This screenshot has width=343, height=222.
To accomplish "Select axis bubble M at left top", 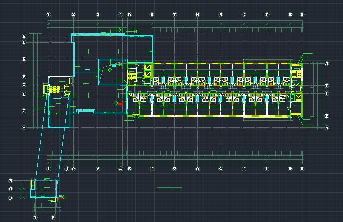I will point(24,36).
